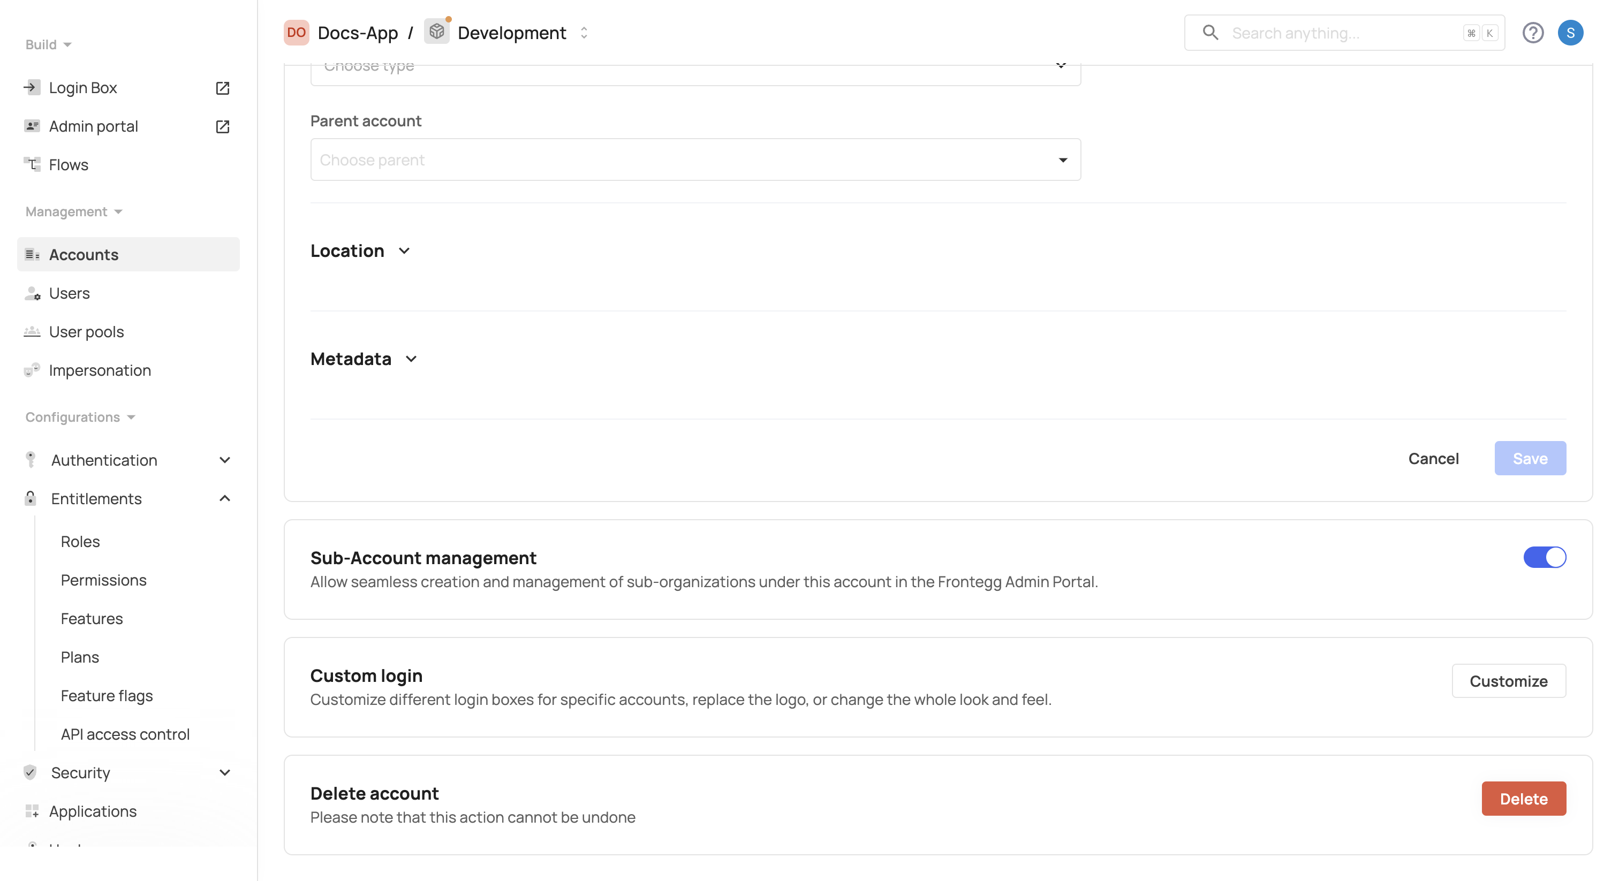Disable Sub-Account management toggle
This screenshot has height=881, width=1619.
click(1544, 557)
